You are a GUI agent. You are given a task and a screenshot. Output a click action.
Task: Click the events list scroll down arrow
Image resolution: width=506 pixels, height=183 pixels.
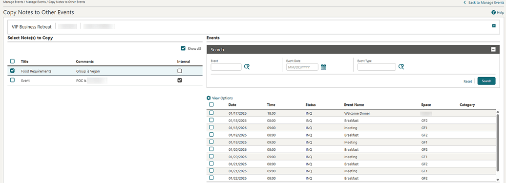498,180
